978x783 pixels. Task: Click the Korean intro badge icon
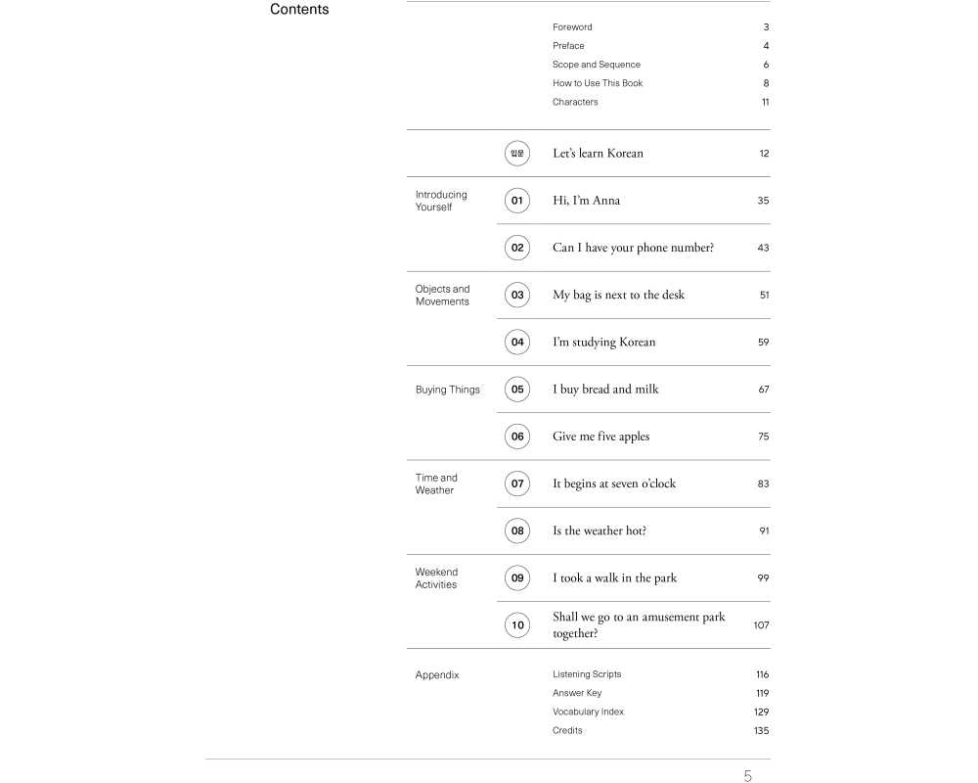pos(517,154)
